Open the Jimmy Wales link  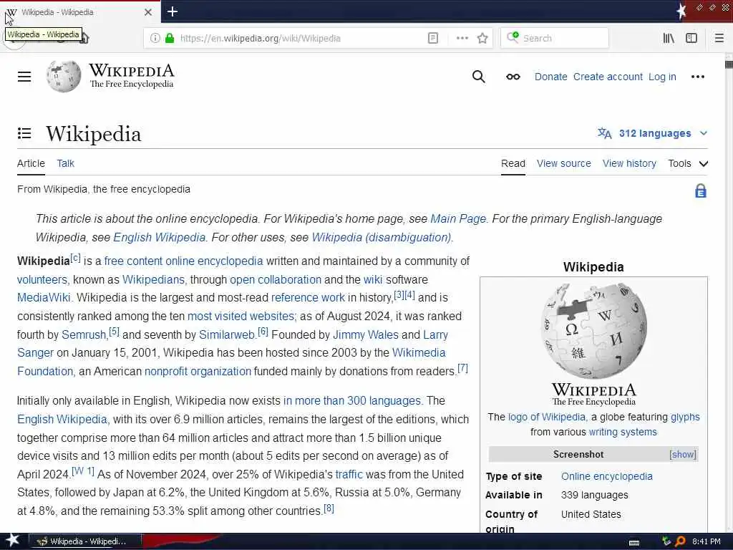pyautogui.click(x=366, y=335)
